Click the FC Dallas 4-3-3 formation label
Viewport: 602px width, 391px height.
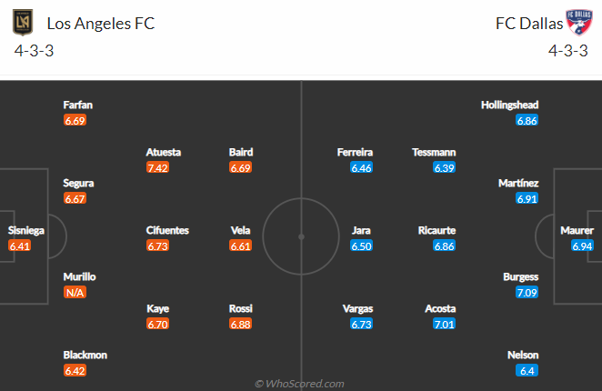(x=568, y=51)
